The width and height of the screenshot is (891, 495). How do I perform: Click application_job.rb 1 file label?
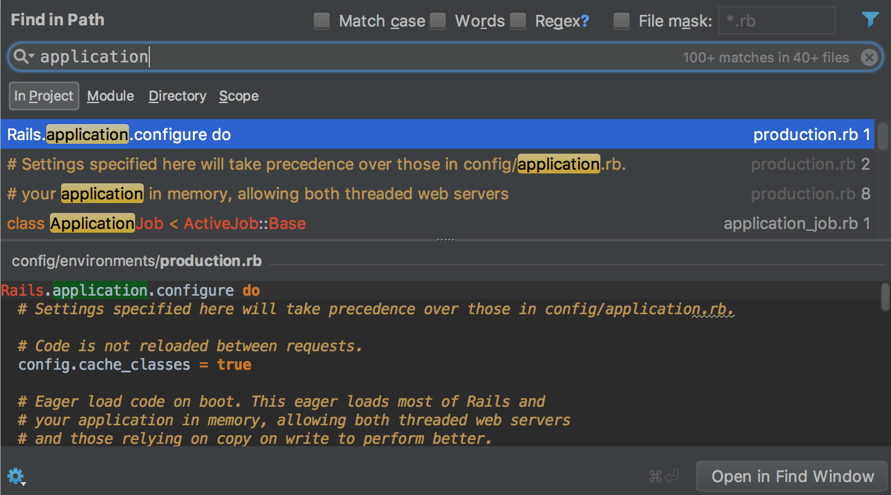797,223
